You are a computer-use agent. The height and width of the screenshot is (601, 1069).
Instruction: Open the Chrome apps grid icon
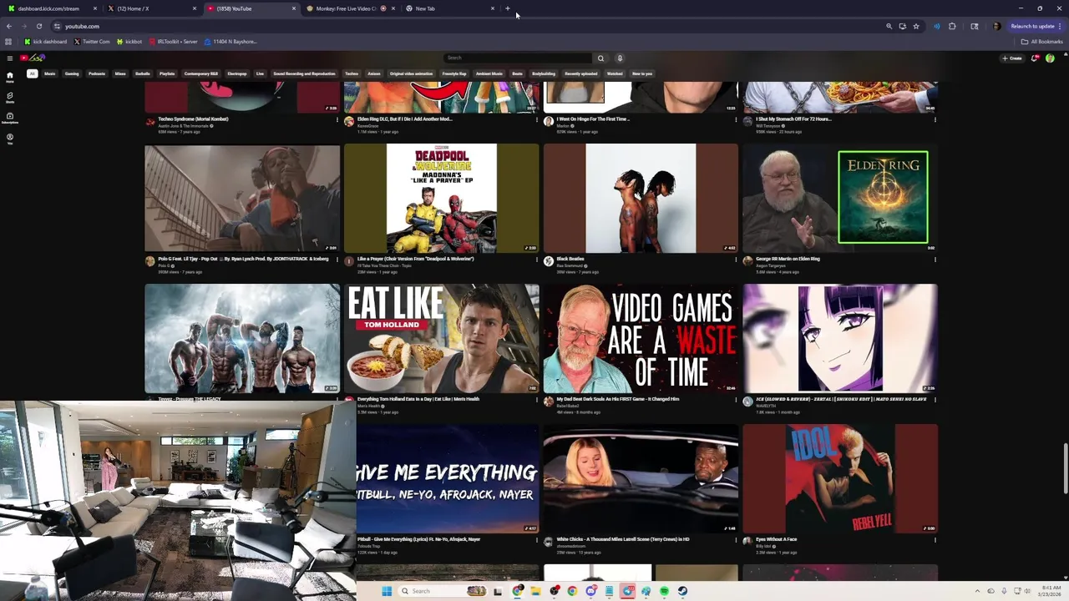(8, 41)
